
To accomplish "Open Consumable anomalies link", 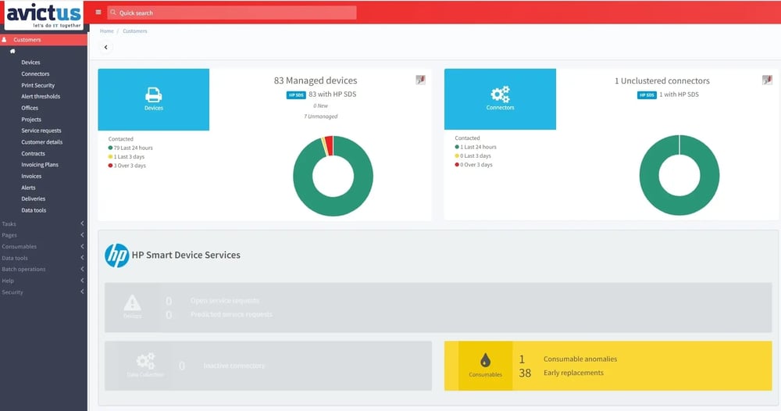I will coord(580,359).
